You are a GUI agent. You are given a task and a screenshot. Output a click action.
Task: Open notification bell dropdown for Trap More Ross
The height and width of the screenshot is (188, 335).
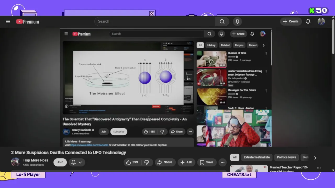tap(77, 162)
